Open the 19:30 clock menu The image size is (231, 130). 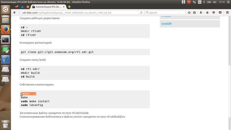click(222, 2)
